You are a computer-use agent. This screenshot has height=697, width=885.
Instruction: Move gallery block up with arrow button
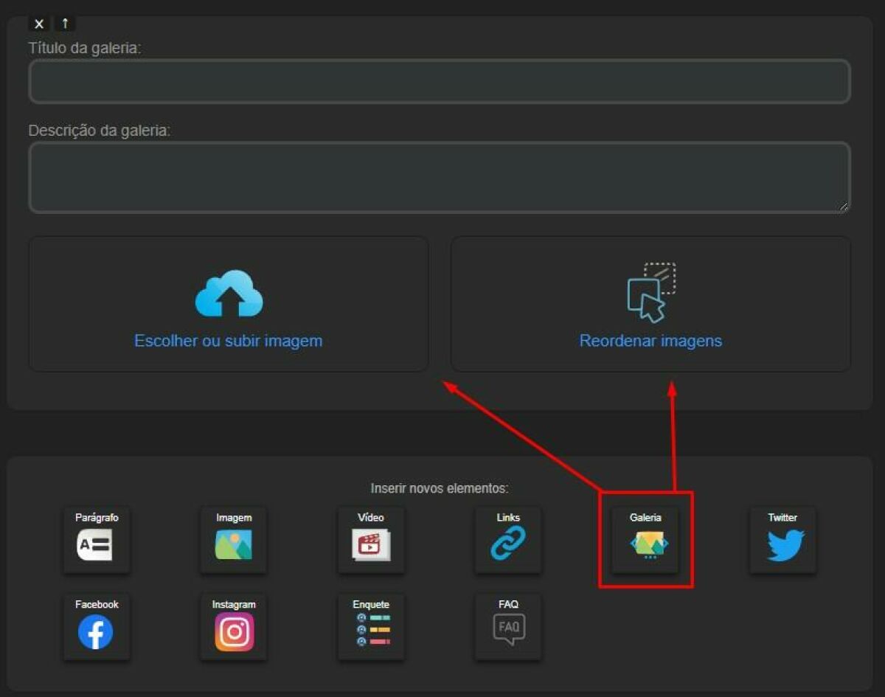click(65, 24)
